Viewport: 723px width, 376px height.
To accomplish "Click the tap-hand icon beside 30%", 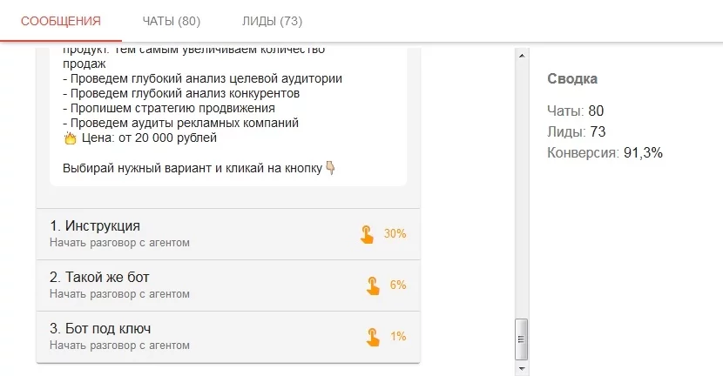I will (368, 234).
